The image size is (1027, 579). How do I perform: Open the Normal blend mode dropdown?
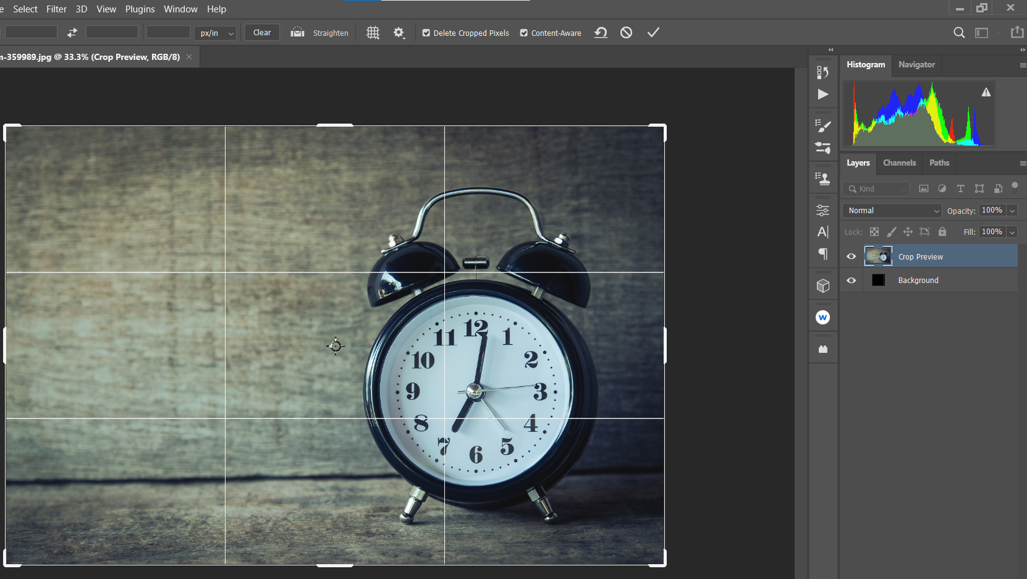pos(891,210)
